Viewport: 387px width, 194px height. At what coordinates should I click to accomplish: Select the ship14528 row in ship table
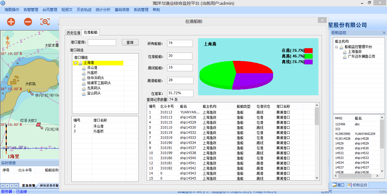click(231, 117)
